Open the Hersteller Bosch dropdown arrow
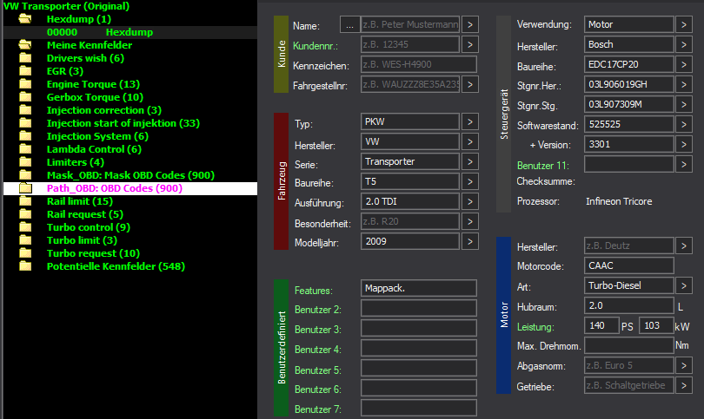 684,45
